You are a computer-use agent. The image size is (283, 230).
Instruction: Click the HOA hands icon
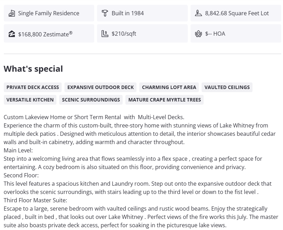[198, 34]
